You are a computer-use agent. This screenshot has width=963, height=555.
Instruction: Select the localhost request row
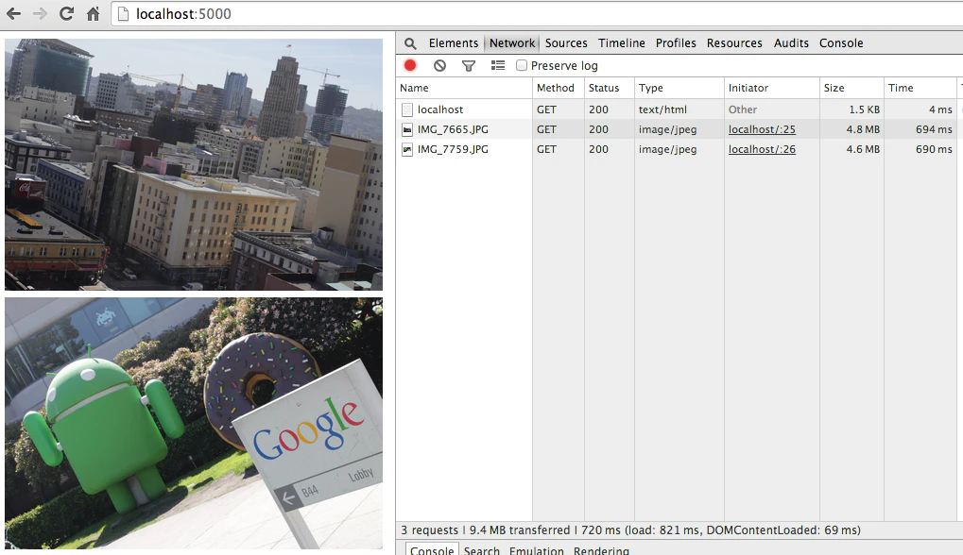[679, 109]
